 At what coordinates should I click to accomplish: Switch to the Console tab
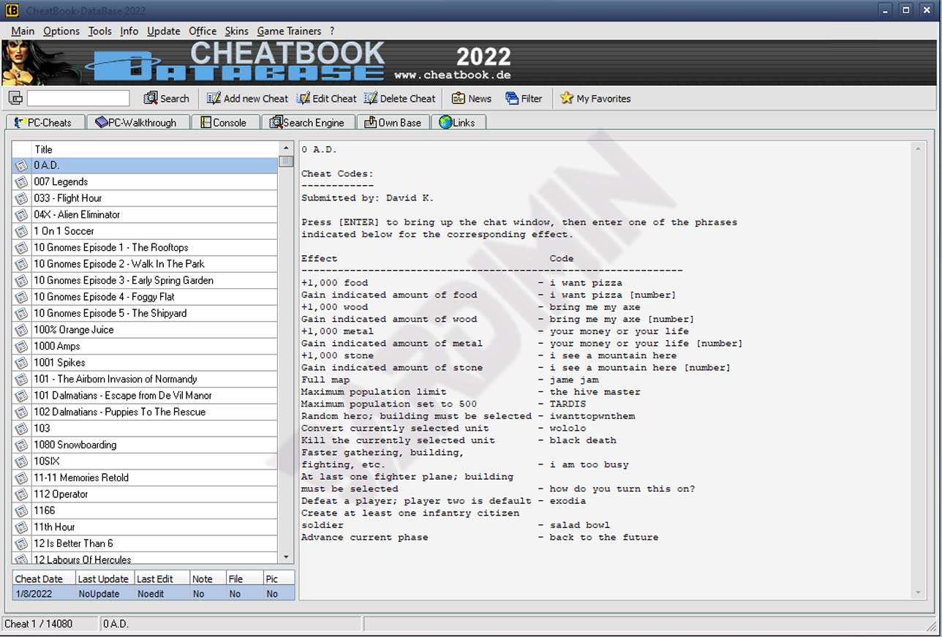pos(225,122)
